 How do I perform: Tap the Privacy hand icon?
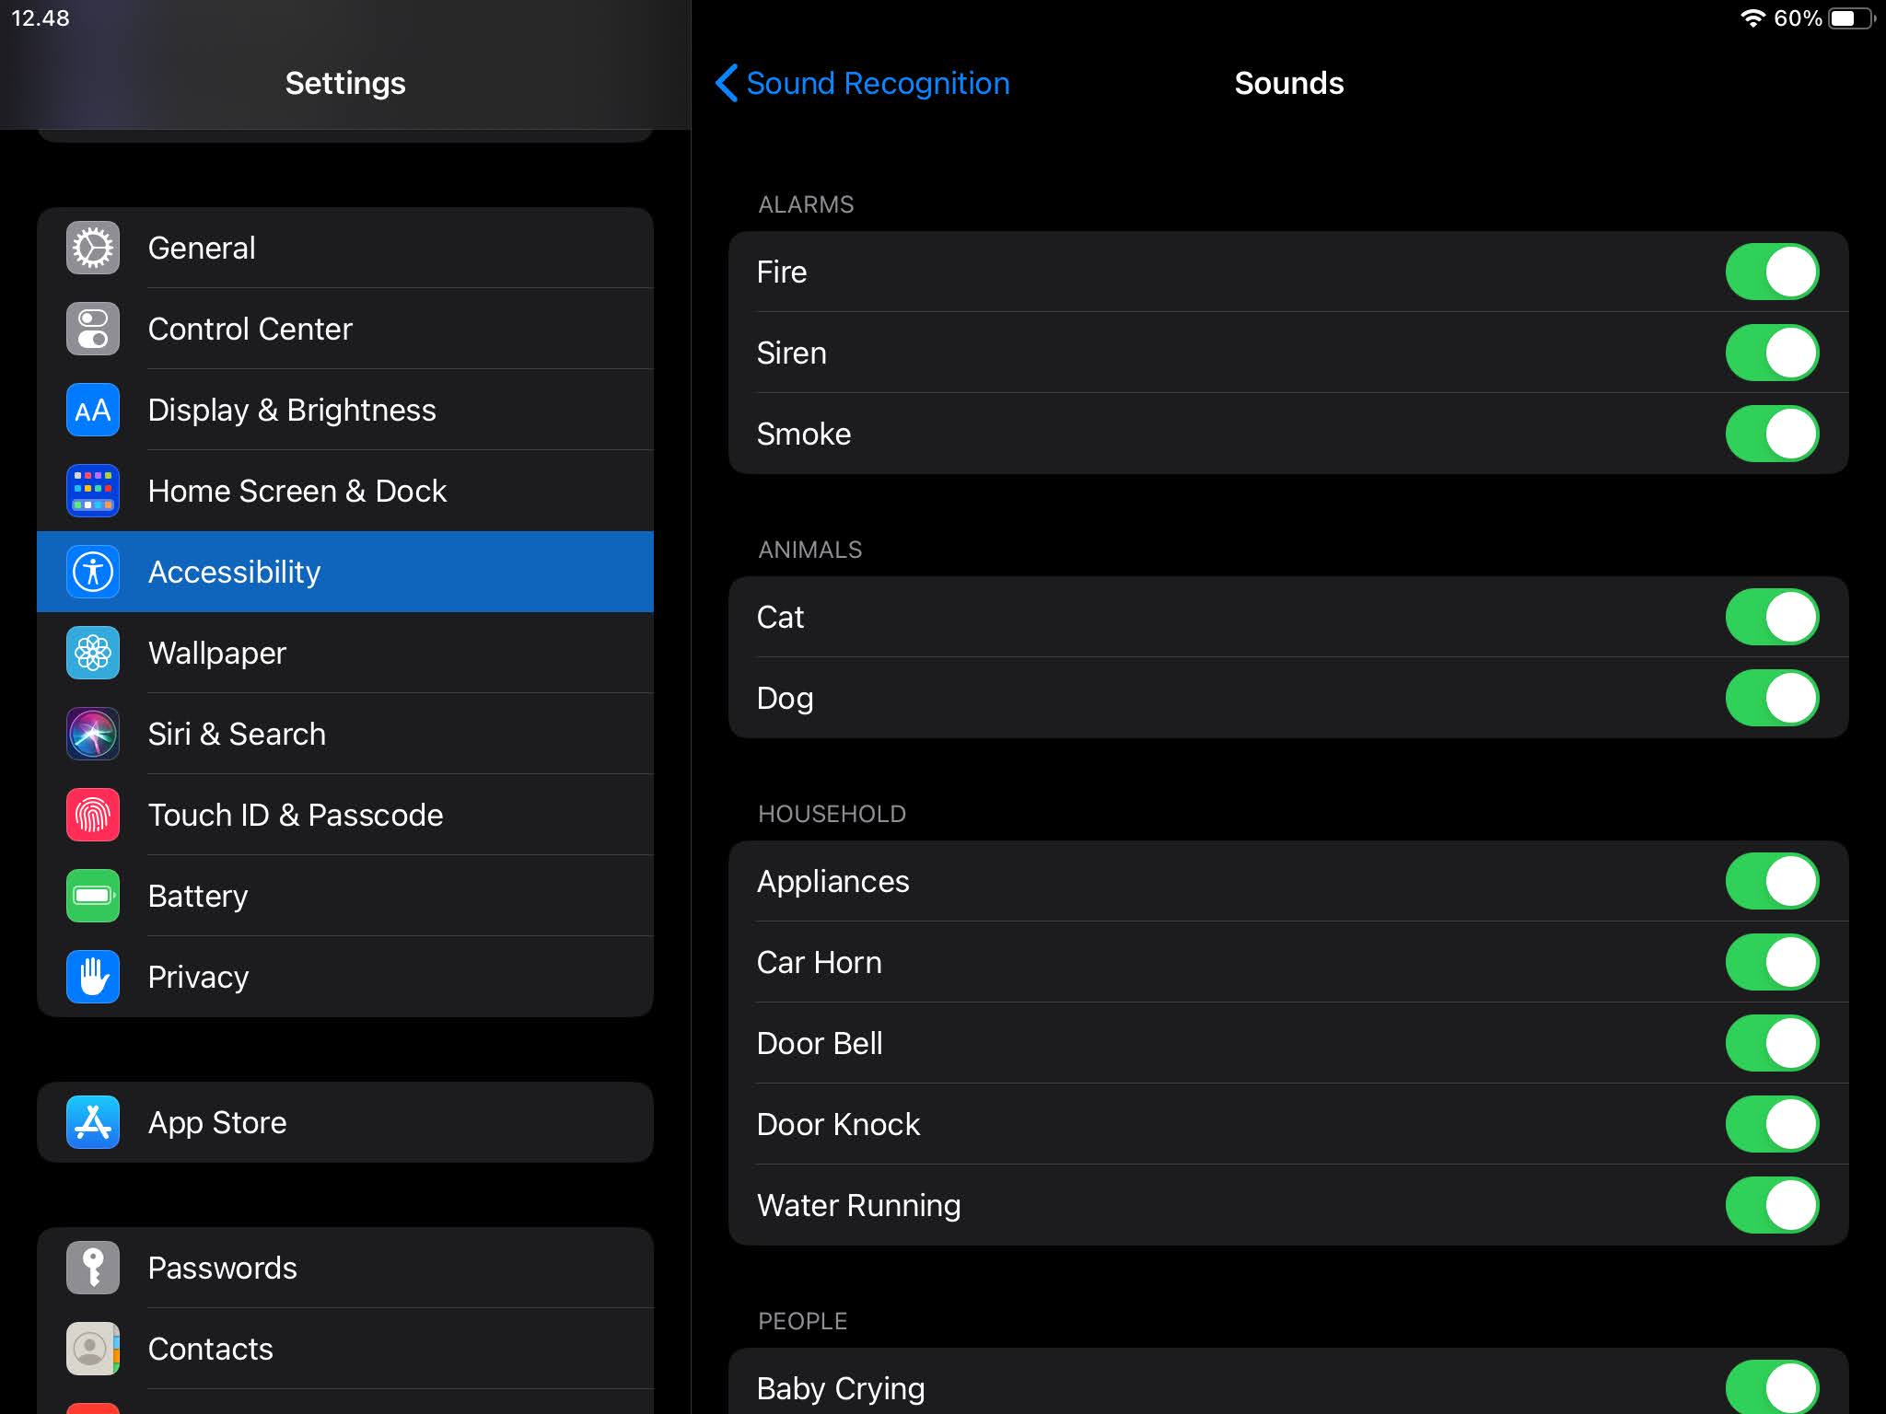(x=93, y=977)
